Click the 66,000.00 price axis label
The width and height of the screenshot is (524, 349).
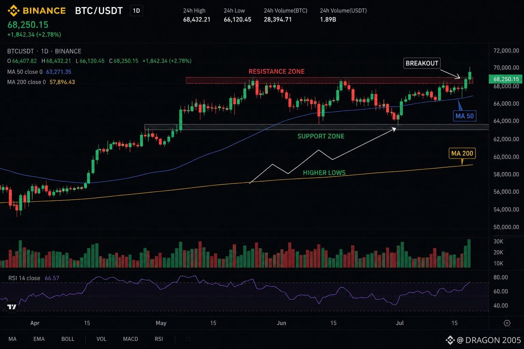point(506,104)
